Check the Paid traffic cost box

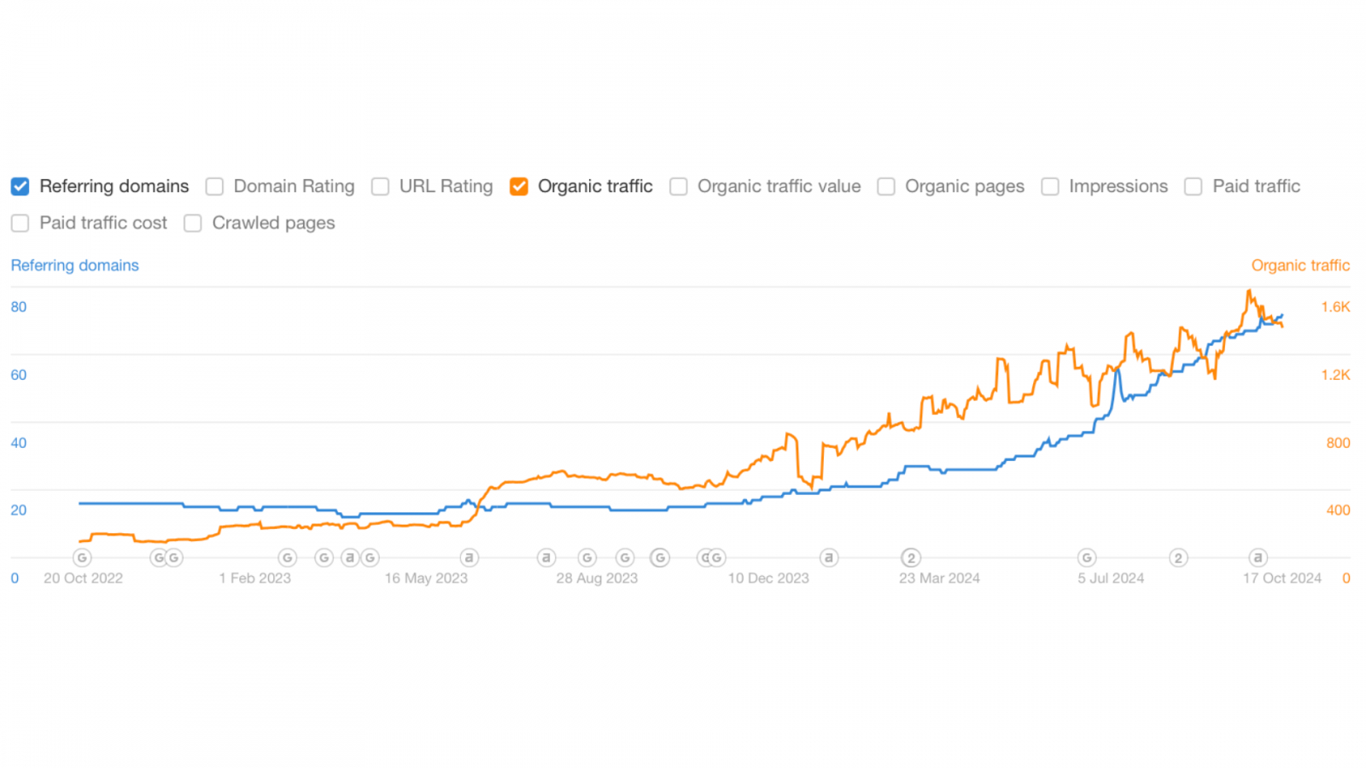[x=20, y=223]
